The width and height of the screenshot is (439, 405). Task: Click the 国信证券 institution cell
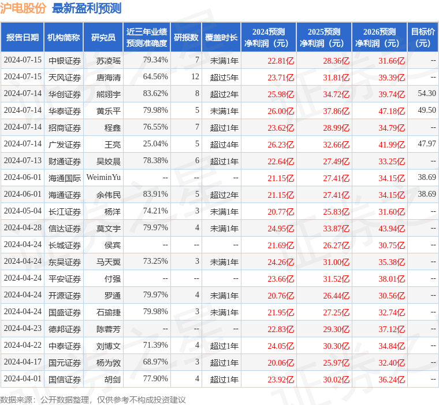[65, 380]
